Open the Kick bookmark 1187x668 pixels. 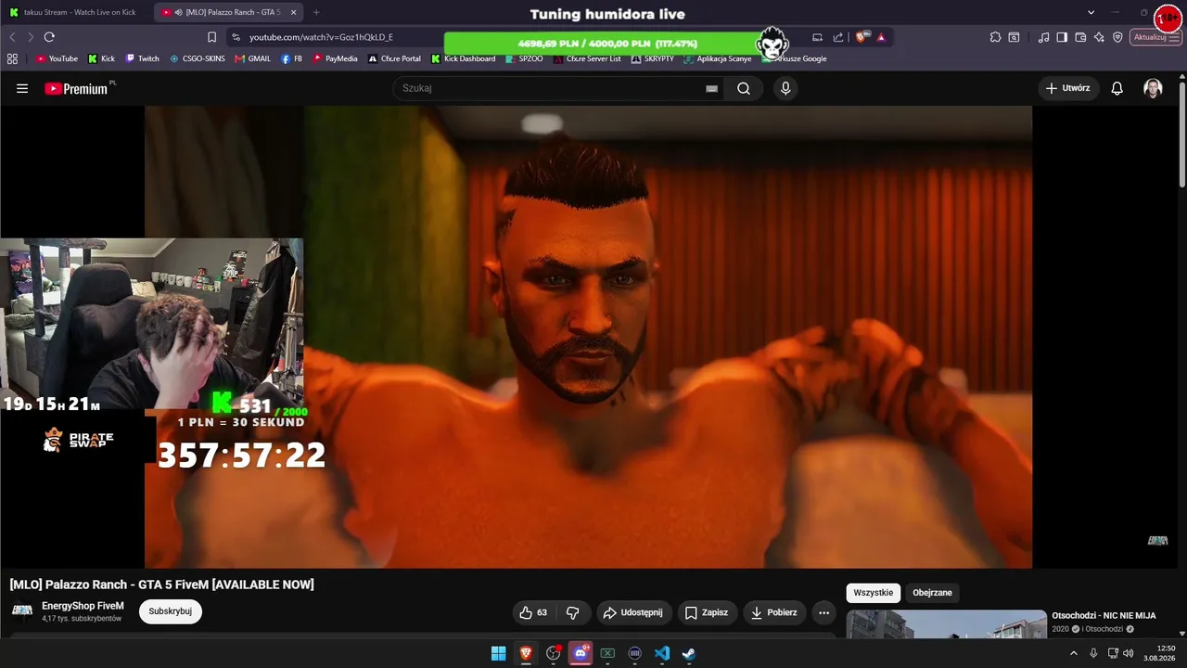(x=101, y=58)
